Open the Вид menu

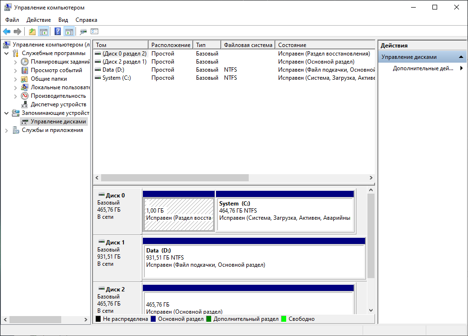(63, 20)
